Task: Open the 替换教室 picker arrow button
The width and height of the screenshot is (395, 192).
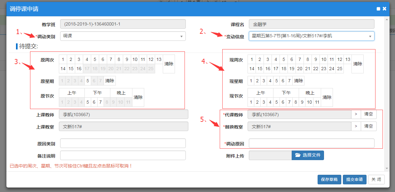Action: 356,126
